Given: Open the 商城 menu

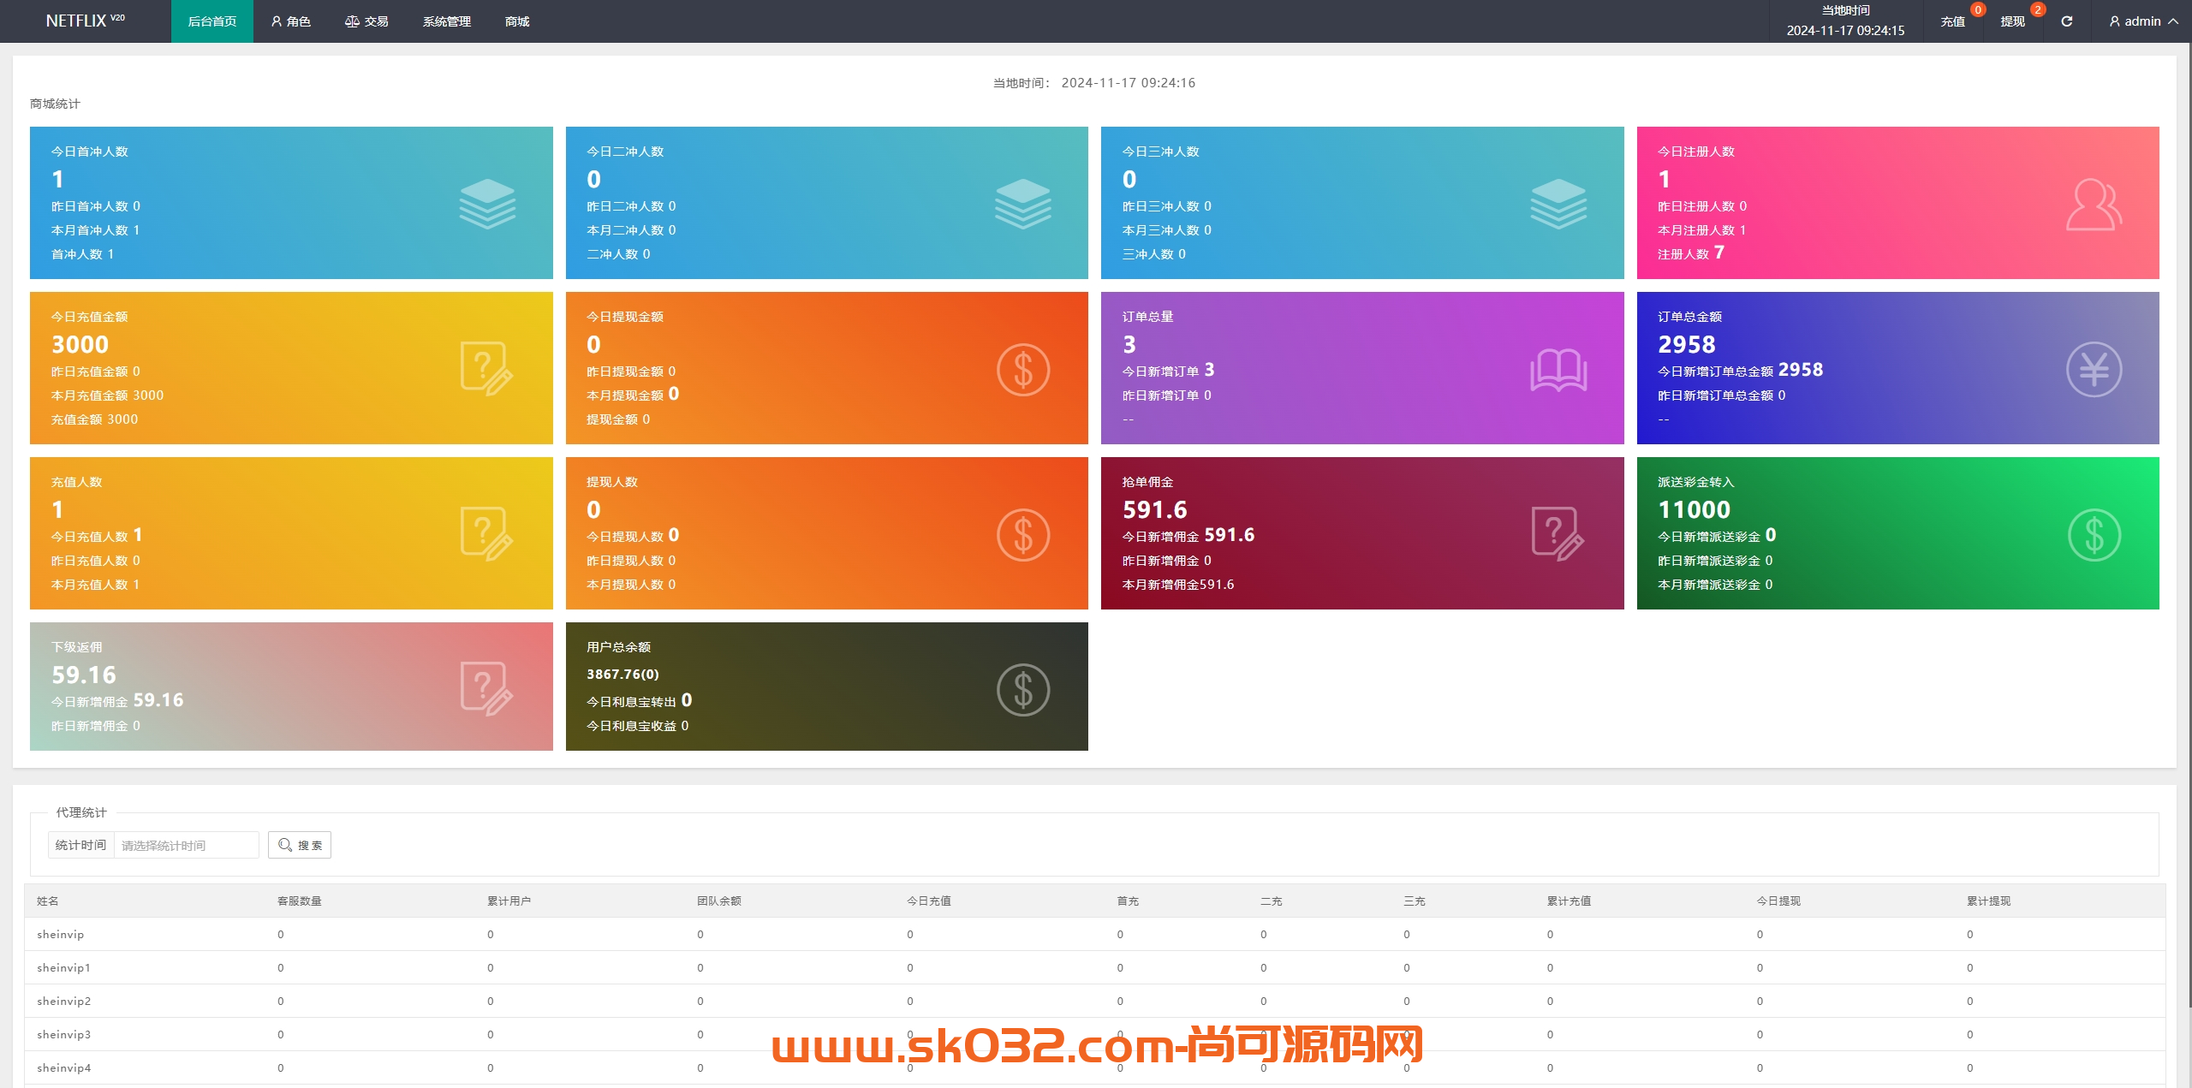Looking at the screenshot, I should click(x=517, y=21).
